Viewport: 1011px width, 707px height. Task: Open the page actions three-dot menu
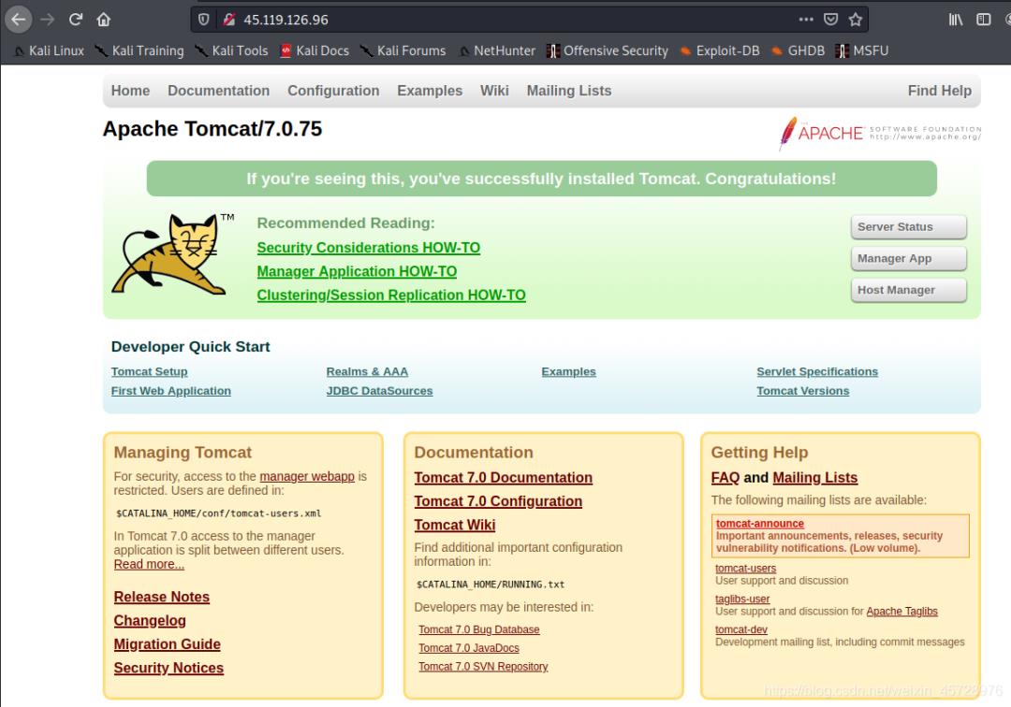click(x=806, y=20)
